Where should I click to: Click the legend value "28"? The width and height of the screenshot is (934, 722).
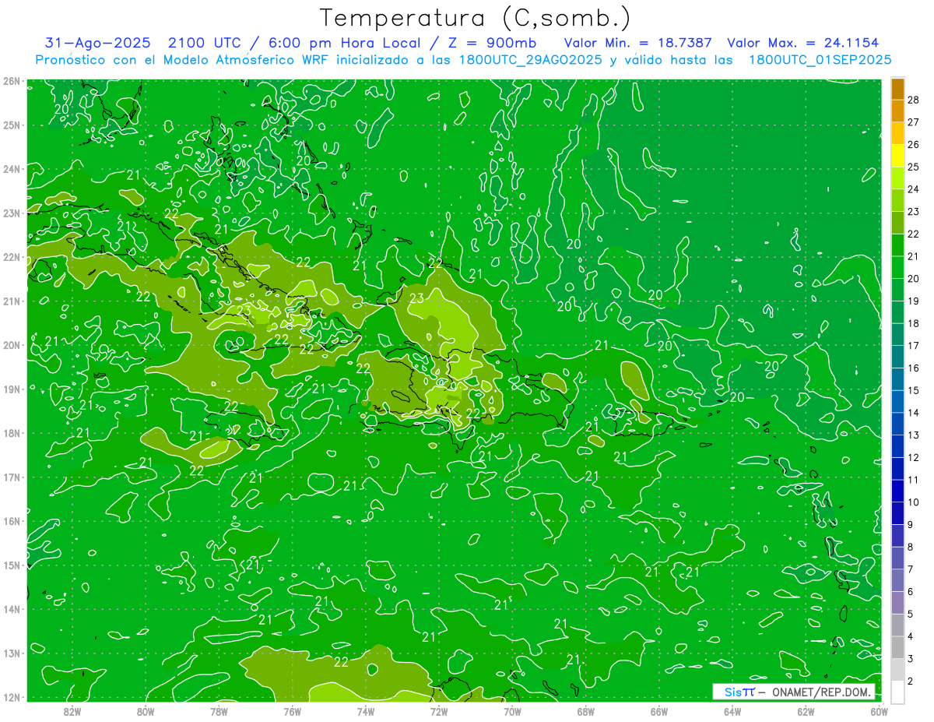pos(913,100)
